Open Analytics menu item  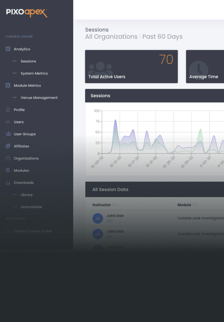tap(22, 49)
